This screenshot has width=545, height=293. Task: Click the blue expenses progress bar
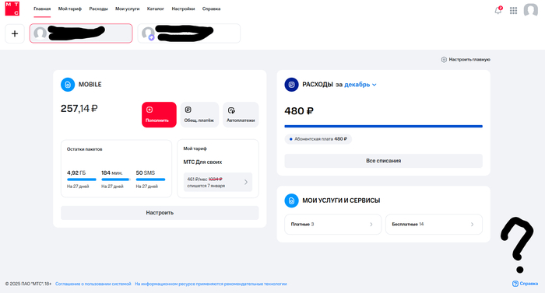pos(383,127)
